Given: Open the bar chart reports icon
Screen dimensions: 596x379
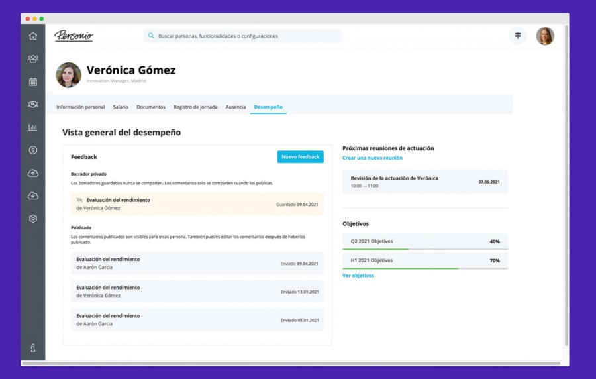Looking at the screenshot, I should click(x=33, y=127).
